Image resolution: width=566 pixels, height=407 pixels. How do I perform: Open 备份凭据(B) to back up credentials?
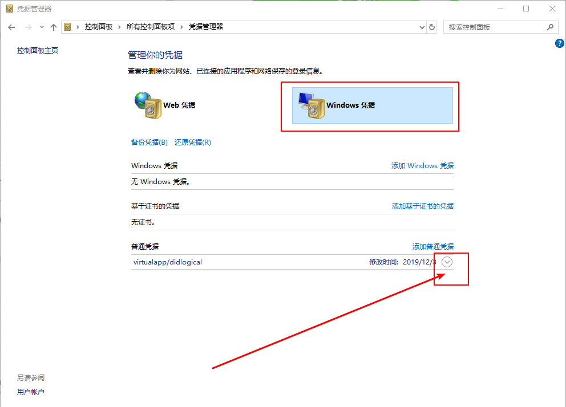(x=149, y=142)
